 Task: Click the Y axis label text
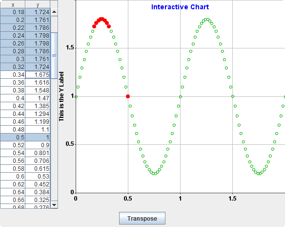point(61,96)
